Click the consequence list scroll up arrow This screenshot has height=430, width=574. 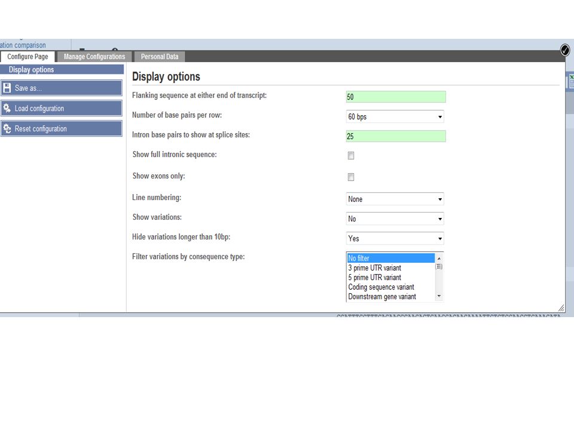(439, 258)
